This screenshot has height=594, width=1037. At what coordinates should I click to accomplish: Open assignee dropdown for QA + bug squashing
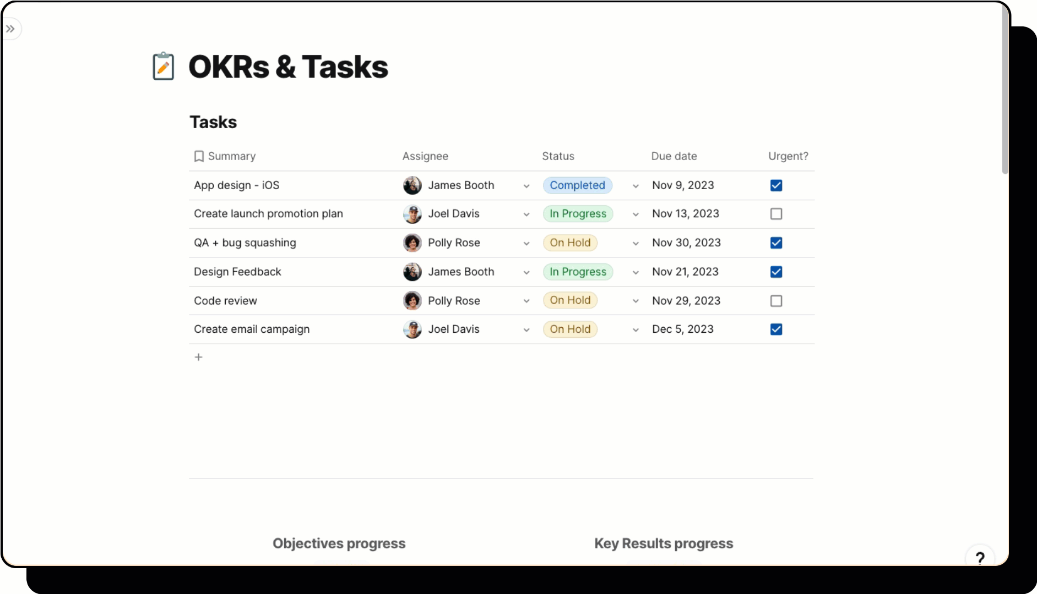point(526,243)
